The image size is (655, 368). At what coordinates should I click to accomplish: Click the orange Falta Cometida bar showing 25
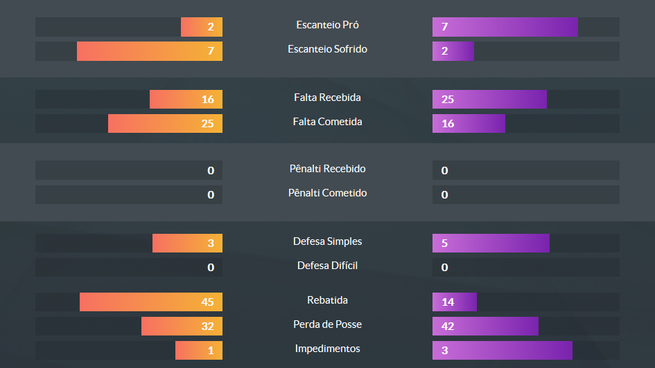pos(165,123)
